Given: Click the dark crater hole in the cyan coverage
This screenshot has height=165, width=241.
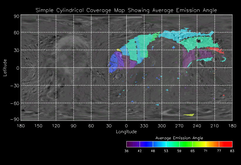Looking at the screenshot, I should click(199, 41).
